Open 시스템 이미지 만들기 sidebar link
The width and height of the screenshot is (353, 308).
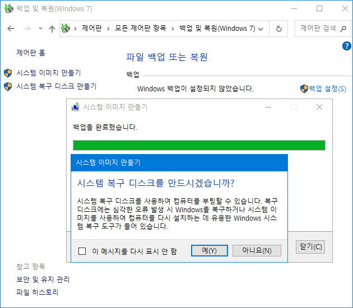[49, 73]
